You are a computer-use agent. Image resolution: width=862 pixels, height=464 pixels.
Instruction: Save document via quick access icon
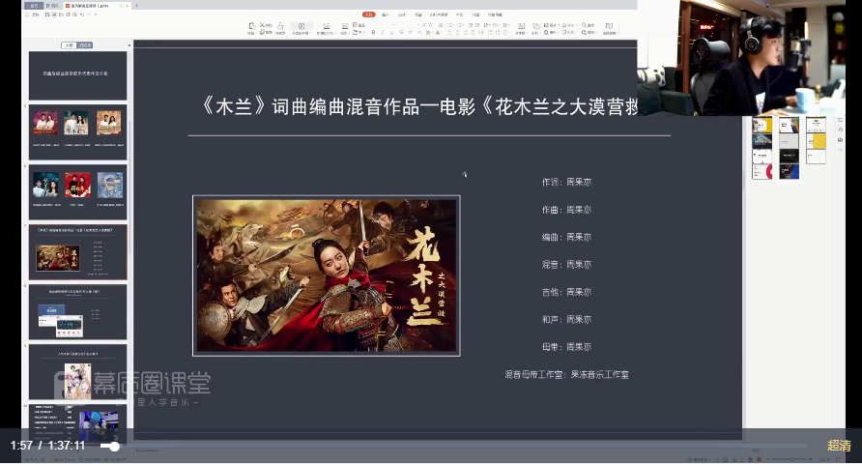(x=47, y=14)
